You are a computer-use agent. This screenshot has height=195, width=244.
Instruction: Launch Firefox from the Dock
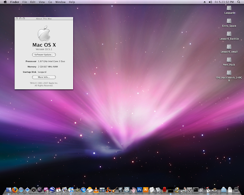15,190
